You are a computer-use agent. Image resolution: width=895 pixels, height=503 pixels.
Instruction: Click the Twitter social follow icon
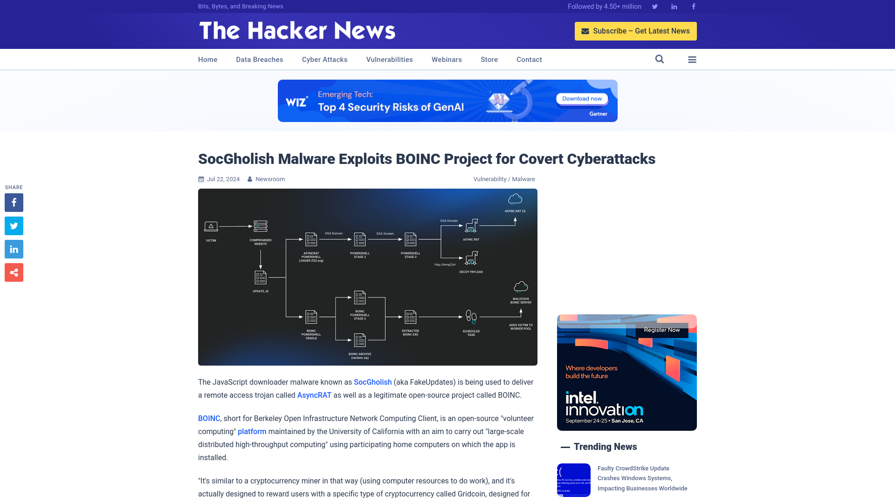654,6
